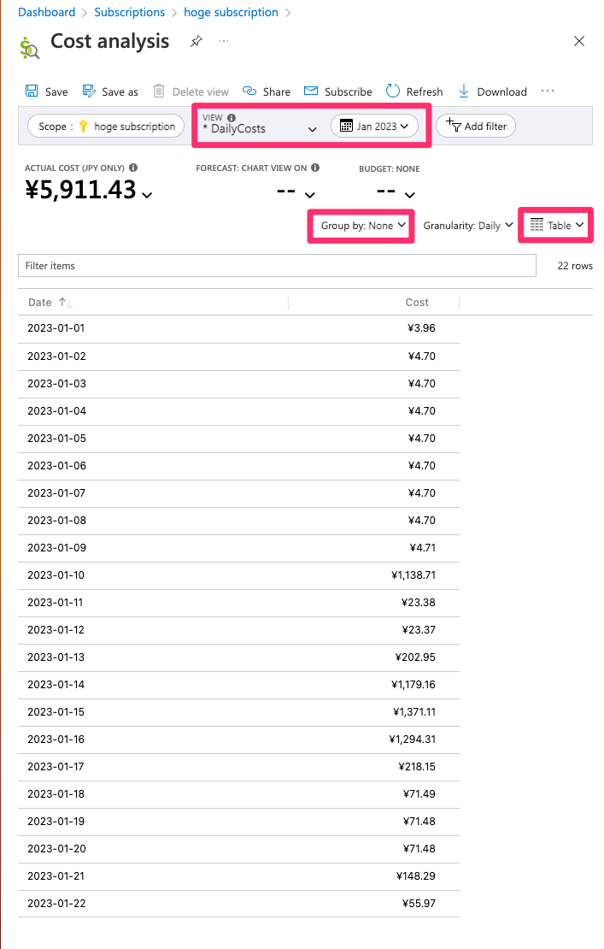Image resolution: width=604 pixels, height=949 pixels.
Task: Pin Cost analysis to dashboard
Action: (x=196, y=41)
